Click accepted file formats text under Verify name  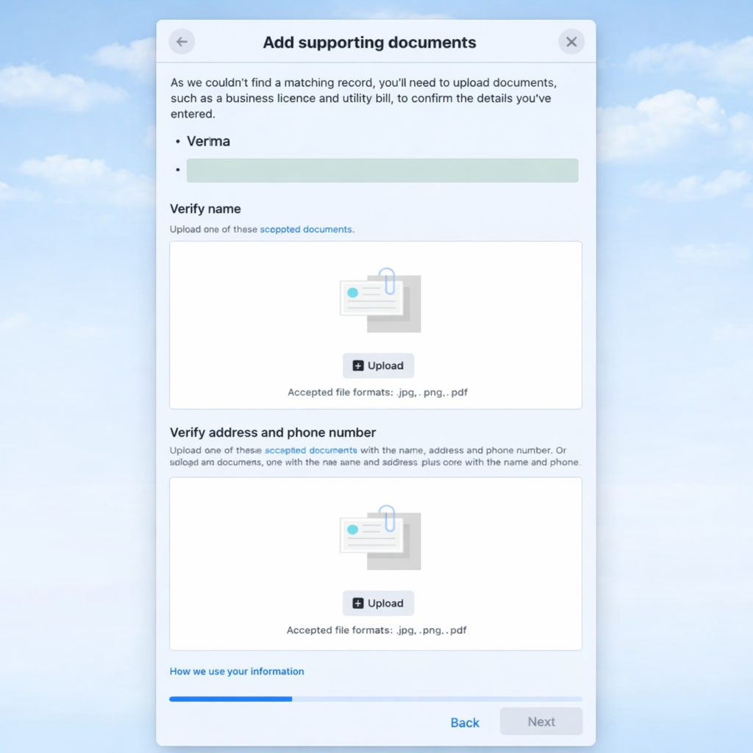pyautogui.click(x=377, y=393)
